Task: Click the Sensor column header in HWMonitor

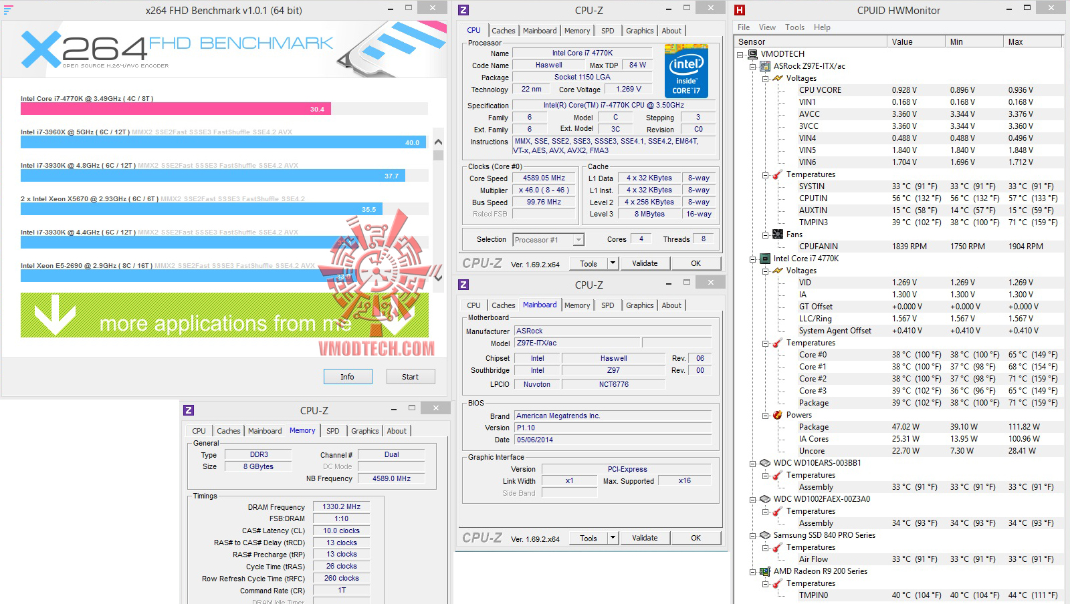Action: pyautogui.click(x=811, y=41)
